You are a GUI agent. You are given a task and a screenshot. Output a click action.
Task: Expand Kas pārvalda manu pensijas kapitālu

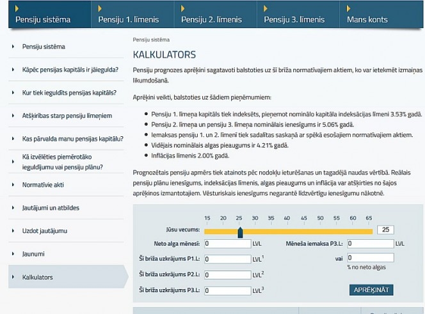pos(72,139)
